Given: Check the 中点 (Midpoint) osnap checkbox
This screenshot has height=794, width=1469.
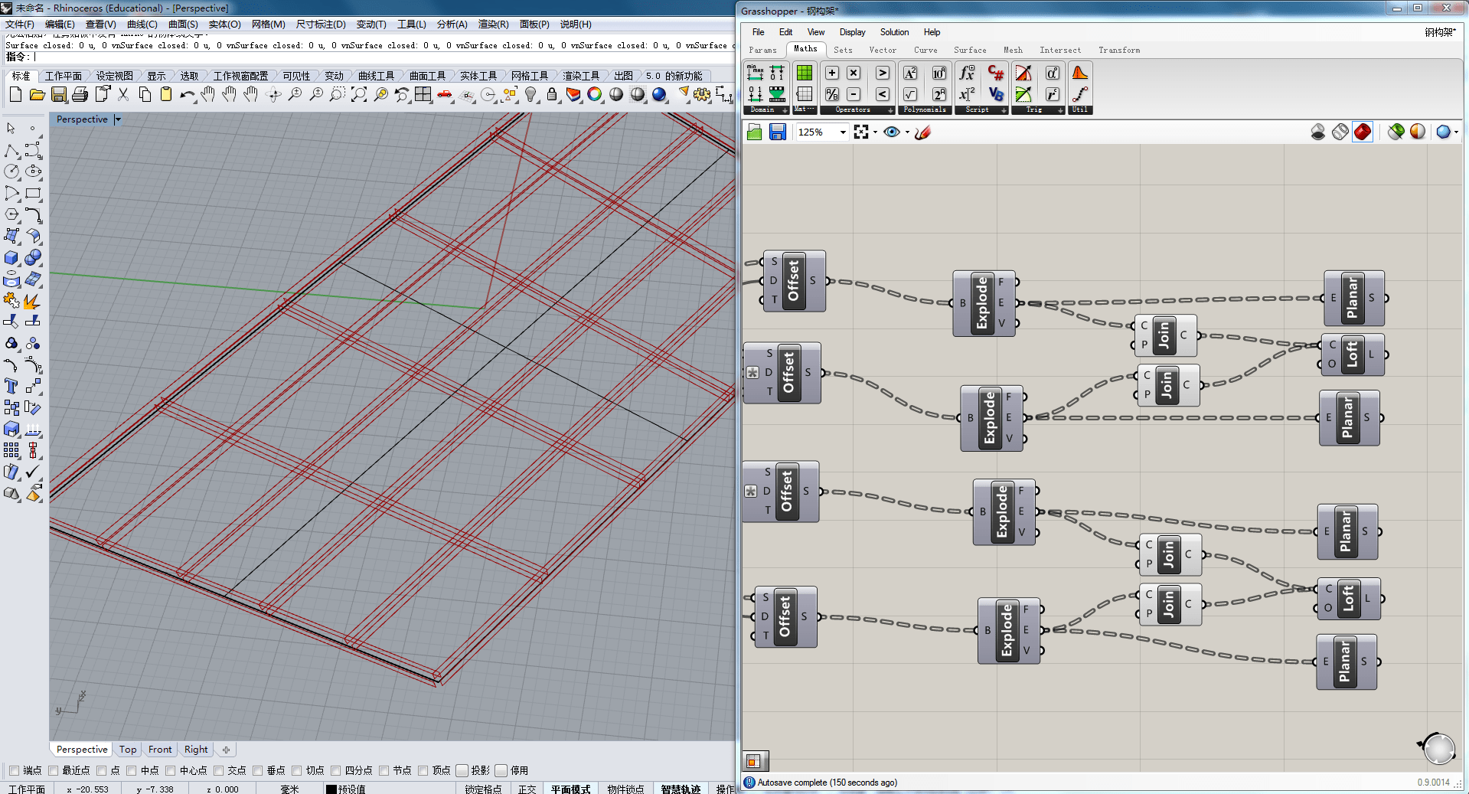Looking at the screenshot, I should (132, 770).
